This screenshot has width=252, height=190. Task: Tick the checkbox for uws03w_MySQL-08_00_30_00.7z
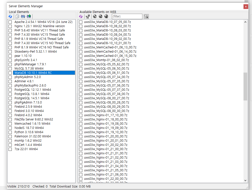[81, 111]
